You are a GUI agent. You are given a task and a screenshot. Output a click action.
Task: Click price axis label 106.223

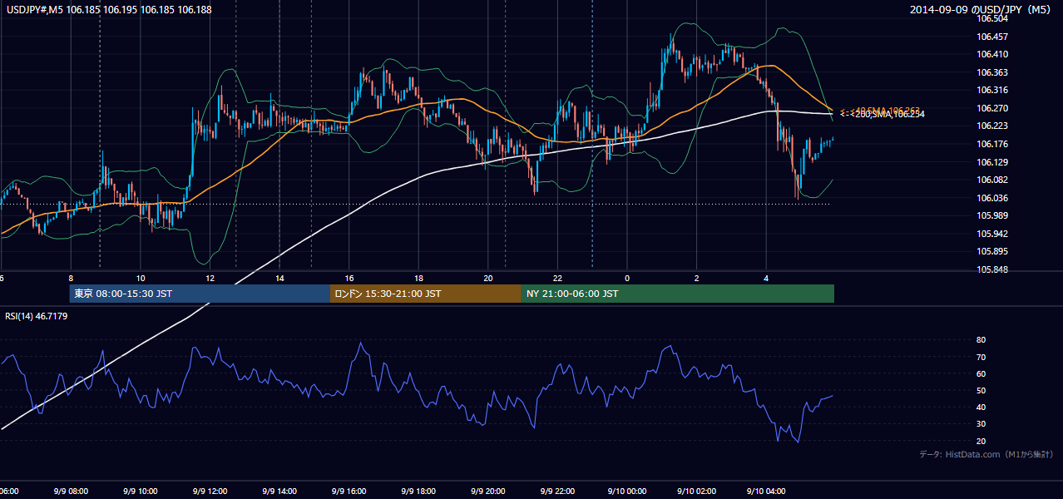991,126
